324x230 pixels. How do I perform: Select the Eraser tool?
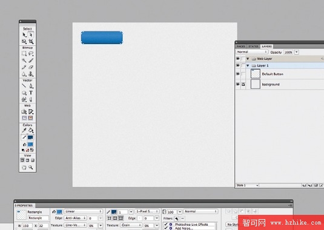pyautogui.click(x=31, y=67)
